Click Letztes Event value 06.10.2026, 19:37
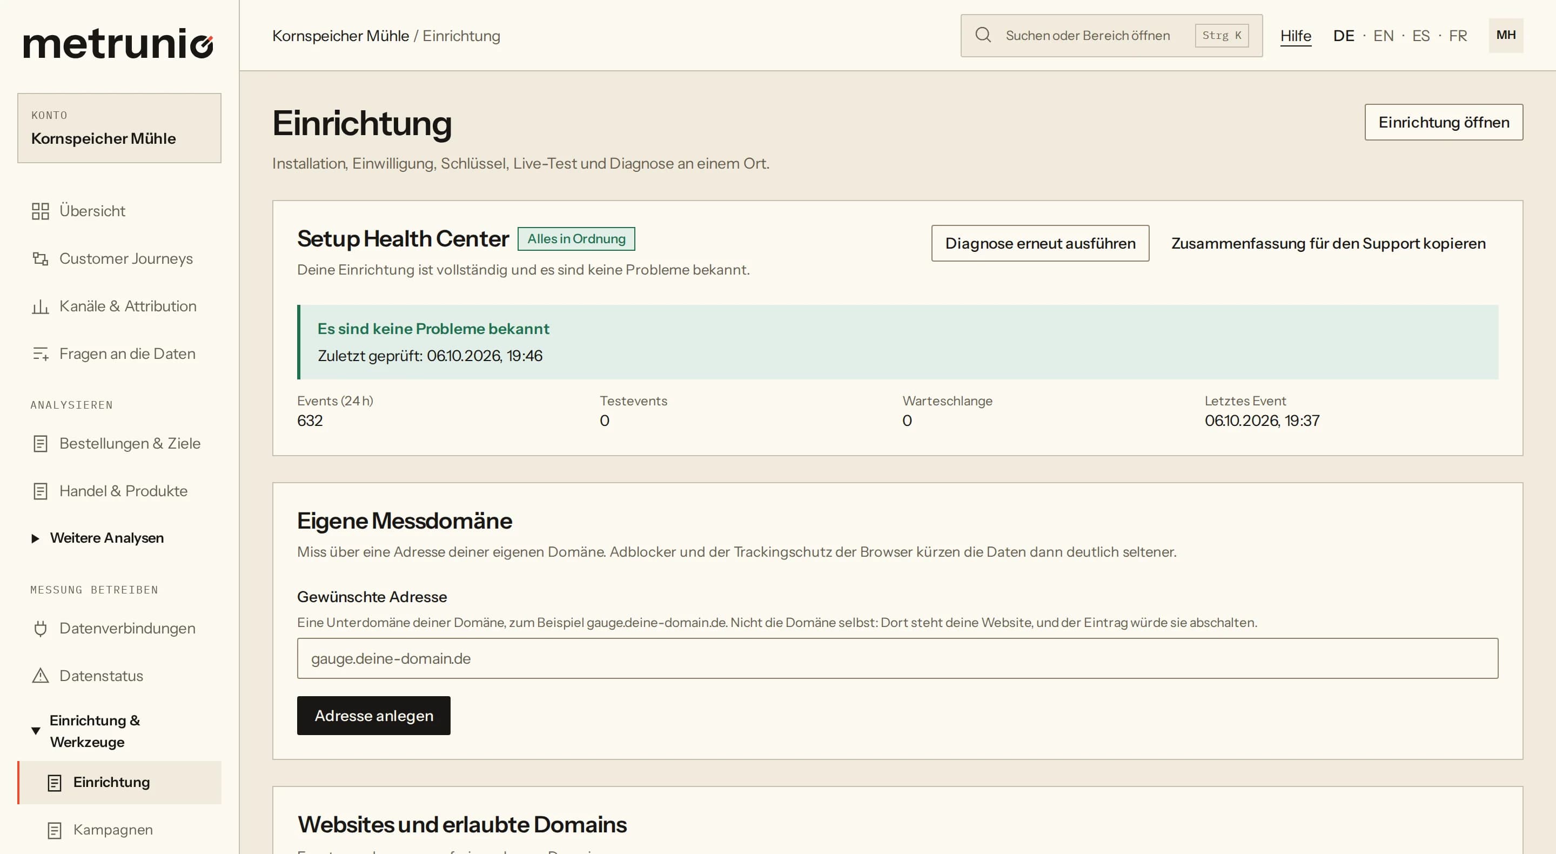Screen dimensions: 1556x854 [x=1262, y=421]
